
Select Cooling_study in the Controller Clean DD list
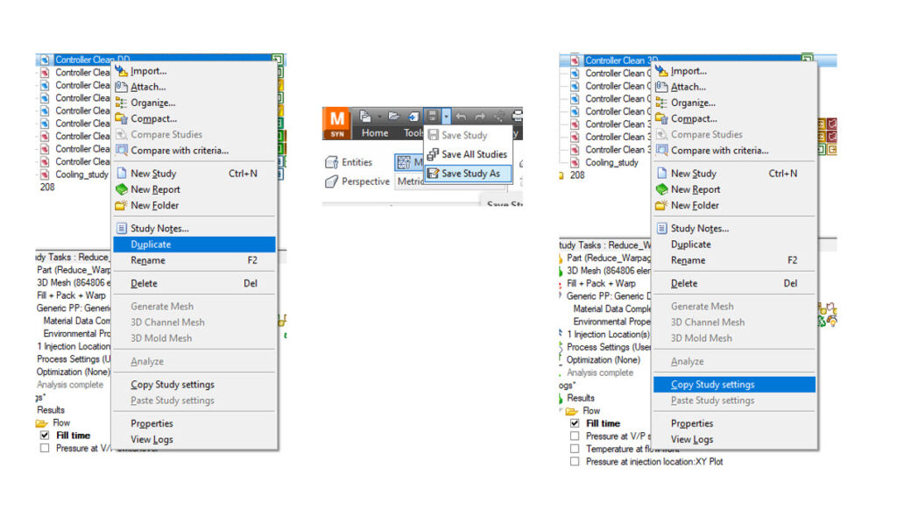[81, 174]
